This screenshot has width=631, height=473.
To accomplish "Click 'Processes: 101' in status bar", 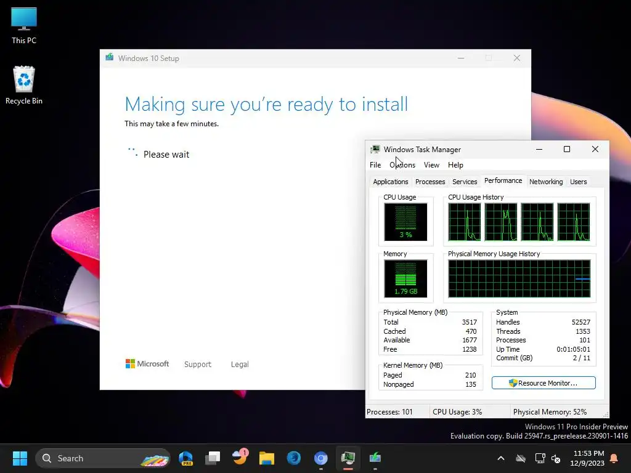I will tap(389, 412).
